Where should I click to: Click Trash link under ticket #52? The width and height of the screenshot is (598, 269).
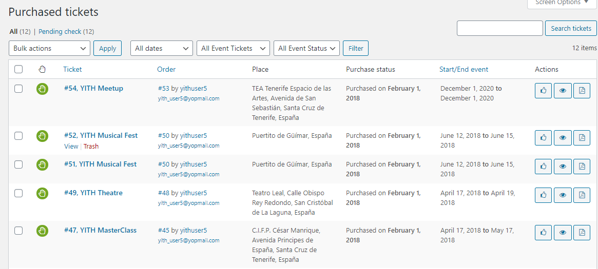click(91, 147)
